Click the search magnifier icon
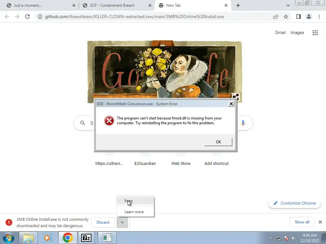 82,123
